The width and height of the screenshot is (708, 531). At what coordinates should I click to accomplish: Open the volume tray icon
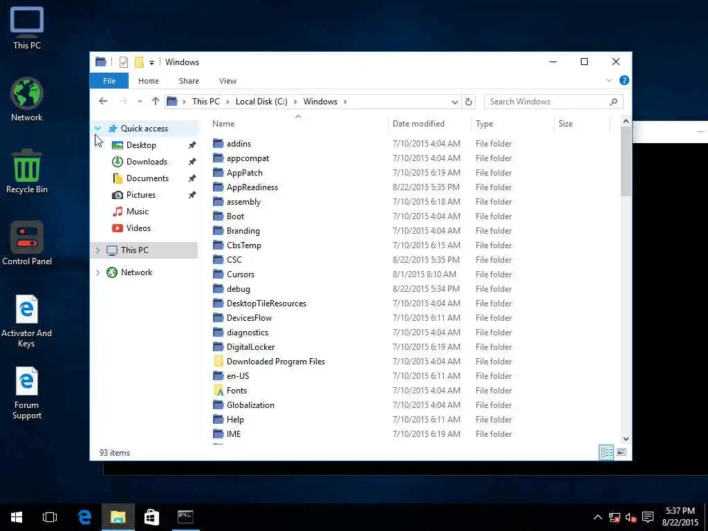coord(631,517)
